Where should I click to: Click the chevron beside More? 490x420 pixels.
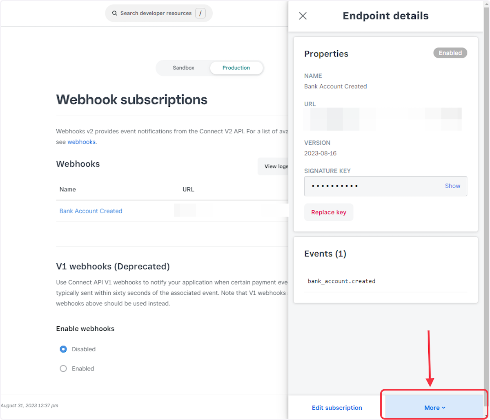pyautogui.click(x=444, y=408)
